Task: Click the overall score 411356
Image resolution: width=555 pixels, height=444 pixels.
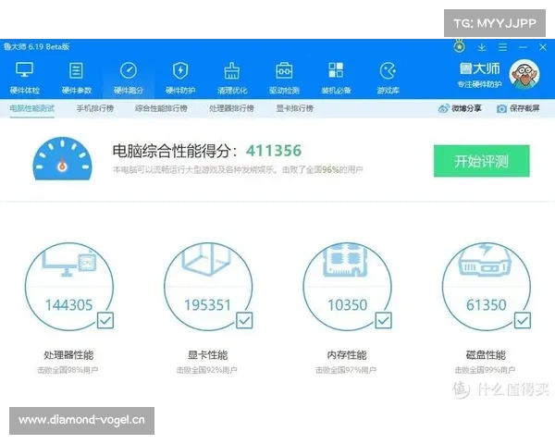Action: point(274,151)
